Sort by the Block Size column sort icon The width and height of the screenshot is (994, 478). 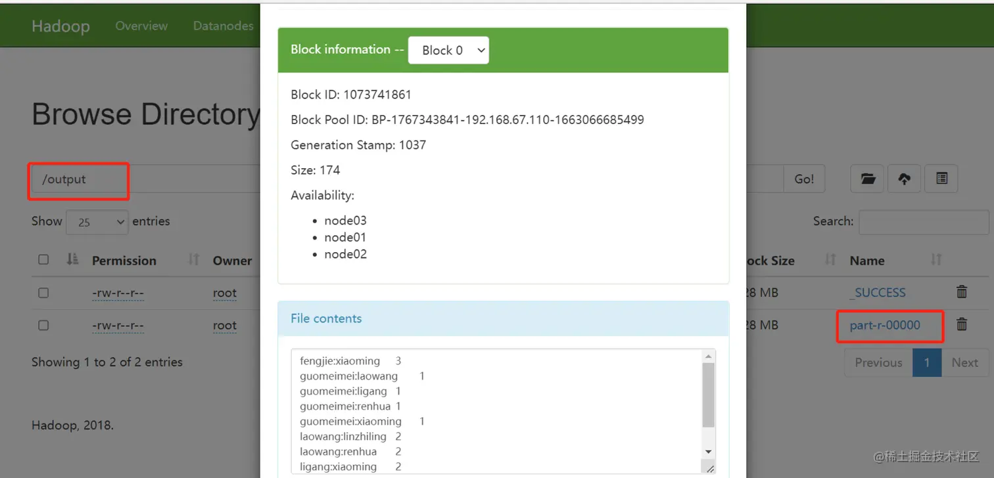click(x=830, y=260)
